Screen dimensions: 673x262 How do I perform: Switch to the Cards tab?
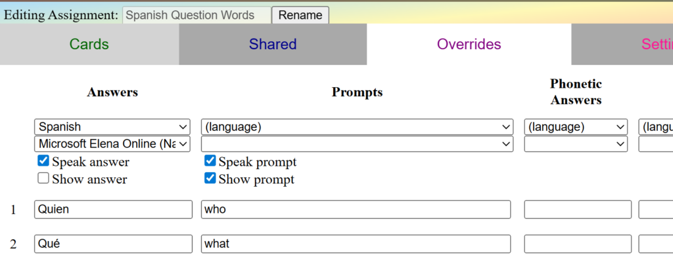point(89,45)
